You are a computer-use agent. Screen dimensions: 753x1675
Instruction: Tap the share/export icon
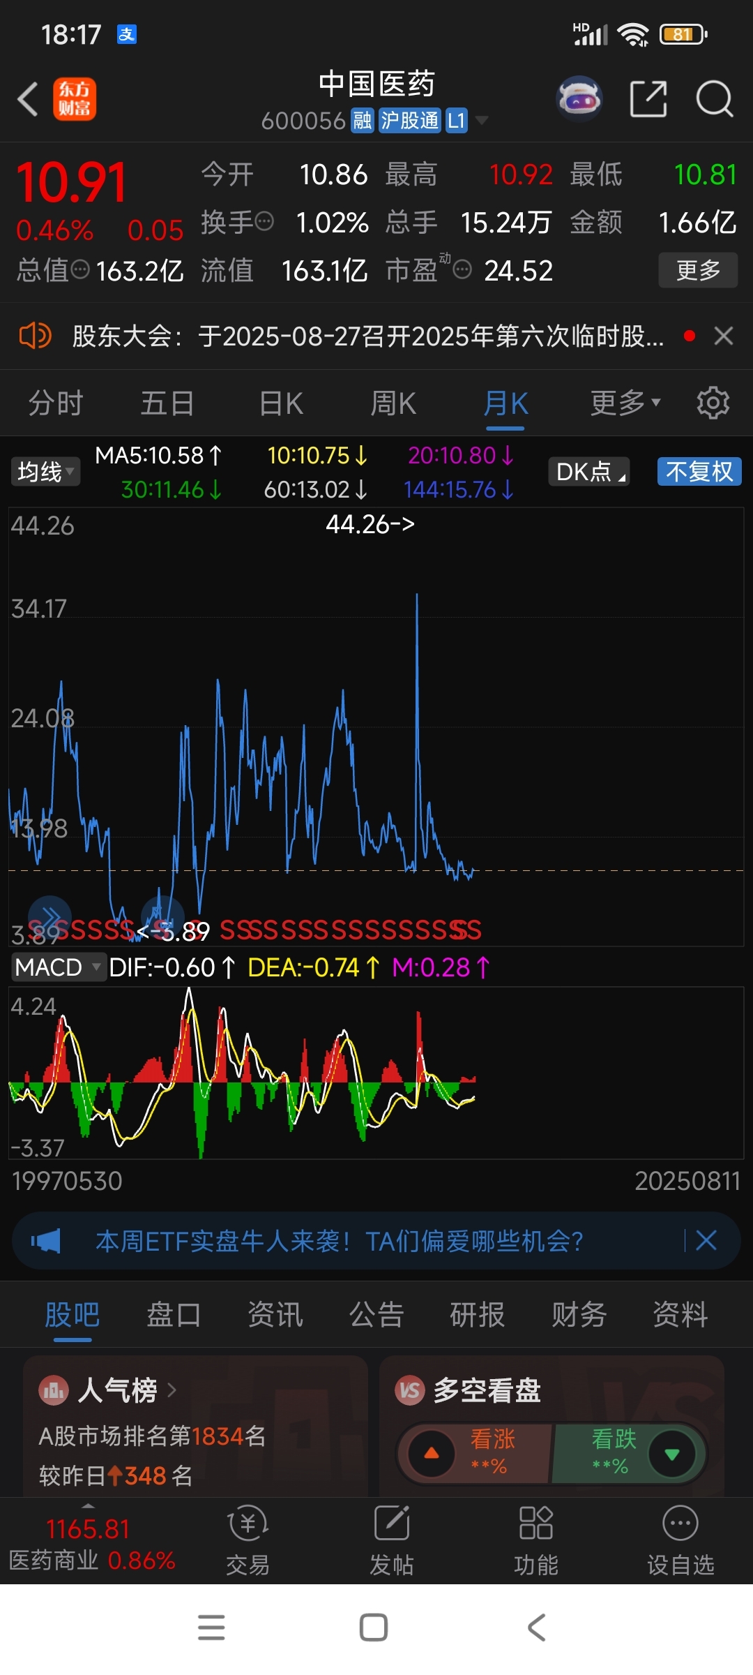coord(648,98)
